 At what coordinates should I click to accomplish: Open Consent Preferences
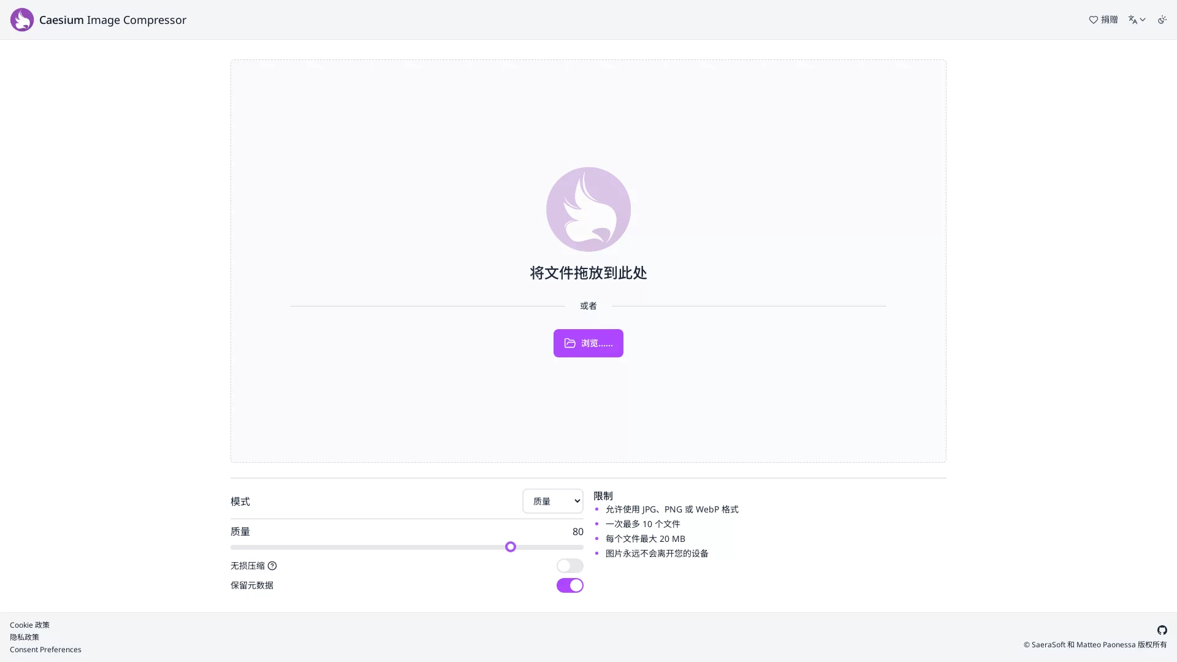click(45, 649)
